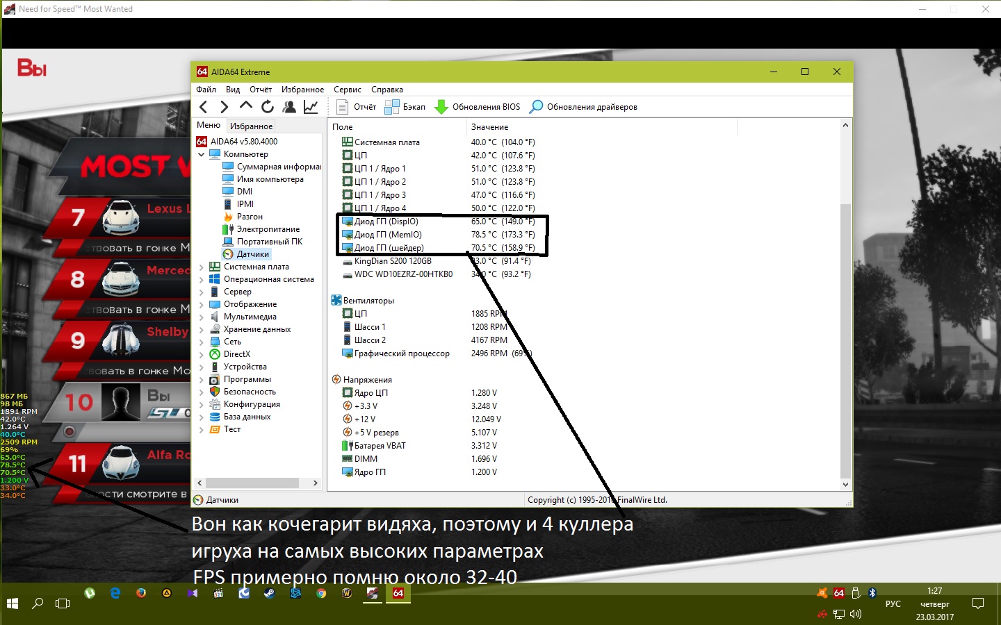
Task: Select the Разгон tree item
Action: [243, 217]
